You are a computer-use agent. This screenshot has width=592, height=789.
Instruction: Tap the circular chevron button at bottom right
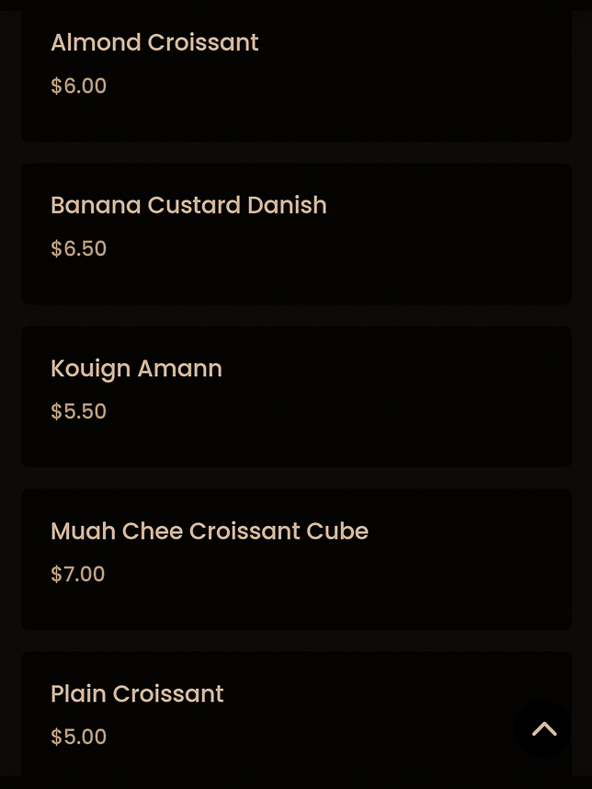point(543,729)
